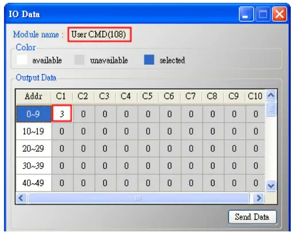Close the IO Data window
The image size is (293, 236).
pyautogui.click(x=279, y=14)
